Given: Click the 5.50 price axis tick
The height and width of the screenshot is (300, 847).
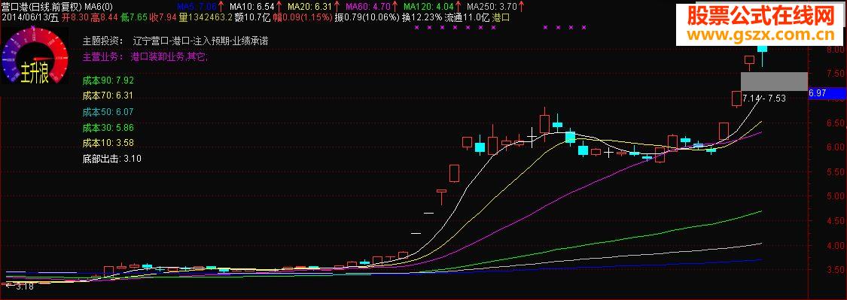Looking at the screenshot, I should pyautogui.click(x=836, y=172).
